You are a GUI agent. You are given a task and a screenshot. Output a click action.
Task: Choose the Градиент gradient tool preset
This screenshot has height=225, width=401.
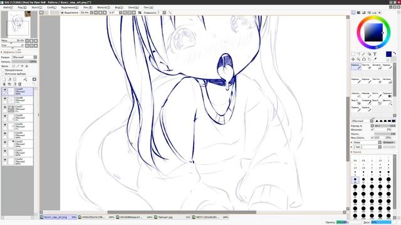(x=387, y=95)
